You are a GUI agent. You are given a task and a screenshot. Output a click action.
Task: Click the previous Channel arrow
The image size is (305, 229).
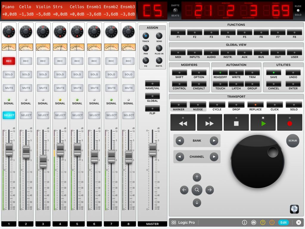[x=180, y=157]
